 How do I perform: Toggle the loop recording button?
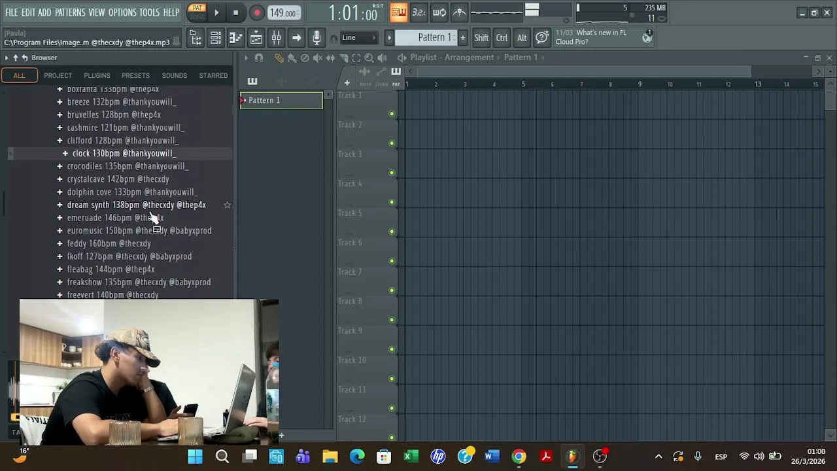click(439, 12)
